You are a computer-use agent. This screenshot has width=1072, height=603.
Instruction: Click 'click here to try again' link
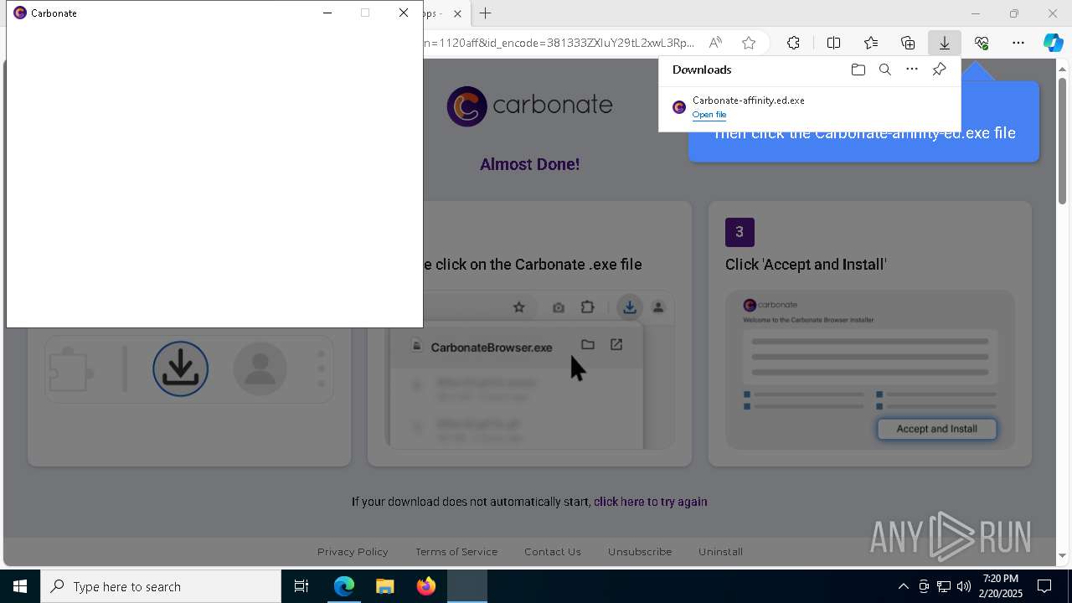tap(651, 502)
